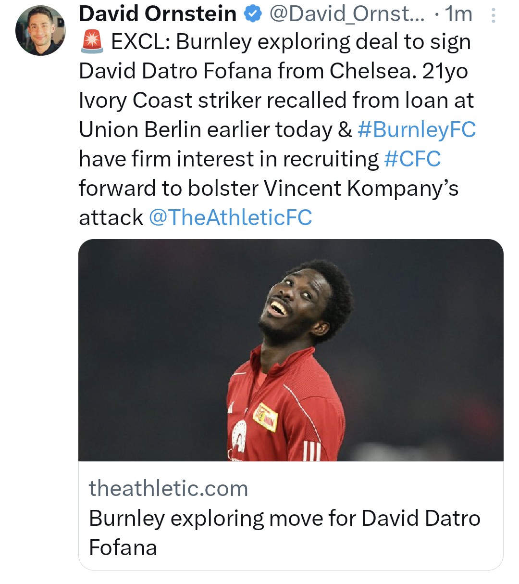
Task: Click the red siren emoji
Action: click(x=91, y=42)
